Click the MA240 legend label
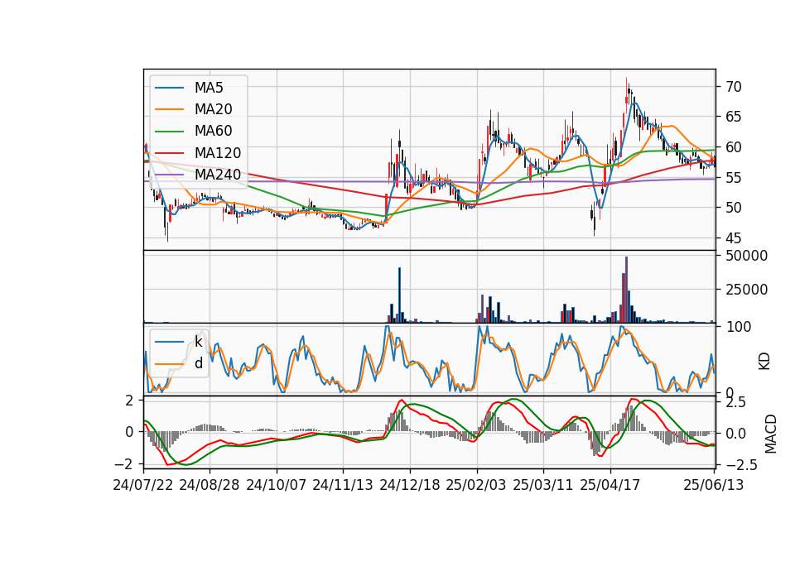The width and height of the screenshot is (795, 571). point(218,175)
